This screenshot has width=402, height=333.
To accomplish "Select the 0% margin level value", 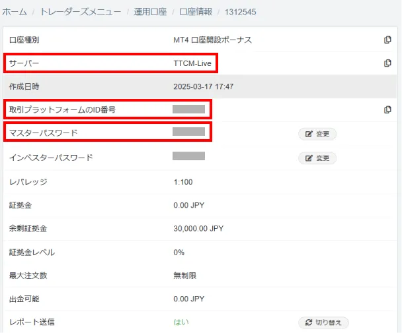I will point(179,253).
